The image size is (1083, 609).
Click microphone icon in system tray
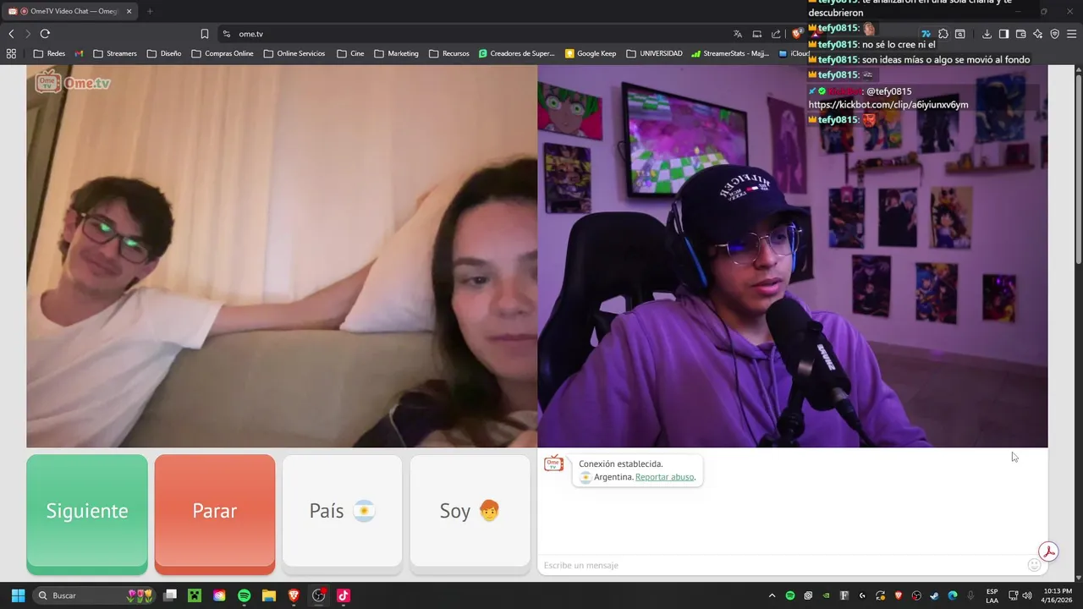coord(970,595)
